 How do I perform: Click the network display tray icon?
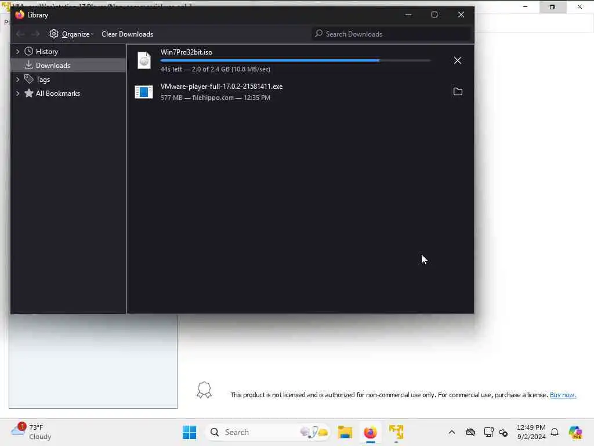pos(488,432)
